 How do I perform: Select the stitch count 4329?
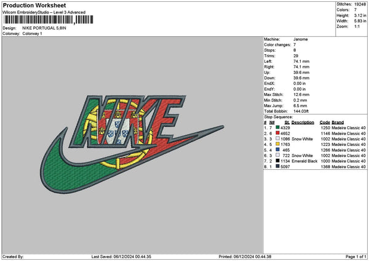tap(285, 128)
